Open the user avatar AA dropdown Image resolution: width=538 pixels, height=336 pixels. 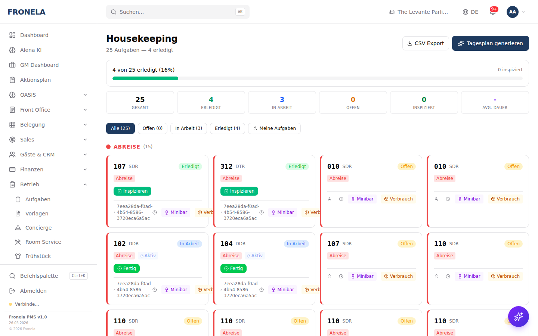[x=516, y=12]
